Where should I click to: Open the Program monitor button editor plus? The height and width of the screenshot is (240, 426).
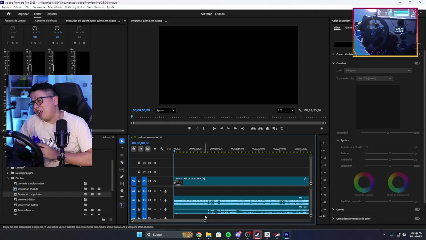click(x=321, y=128)
